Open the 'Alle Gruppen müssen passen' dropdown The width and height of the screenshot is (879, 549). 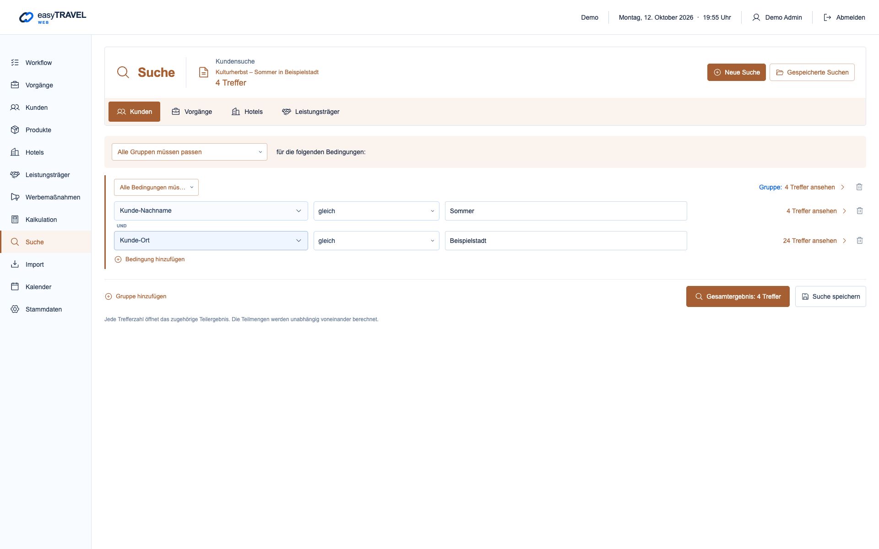(190, 152)
